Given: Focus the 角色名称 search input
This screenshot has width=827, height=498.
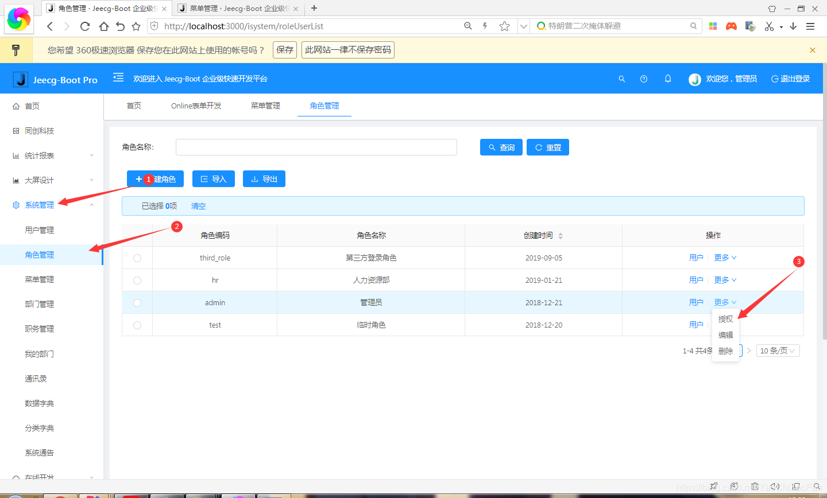Looking at the screenshot, I should (316, 147).
